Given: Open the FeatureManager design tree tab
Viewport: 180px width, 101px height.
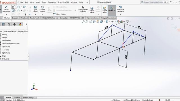Looking at the screenshot, I should (3, 24).
